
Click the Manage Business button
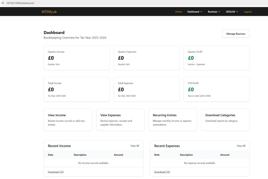click(236, 34)
